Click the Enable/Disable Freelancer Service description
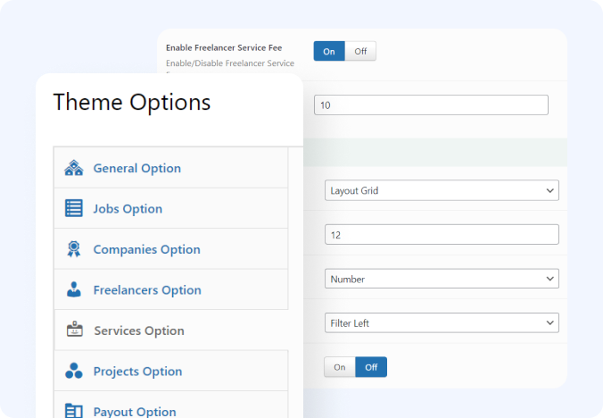The width and height of the screenshot is (603, 418). pyautogui.click(x=230, y=63)
